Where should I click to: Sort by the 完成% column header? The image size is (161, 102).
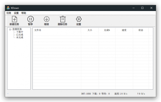[x=107, y=30]
